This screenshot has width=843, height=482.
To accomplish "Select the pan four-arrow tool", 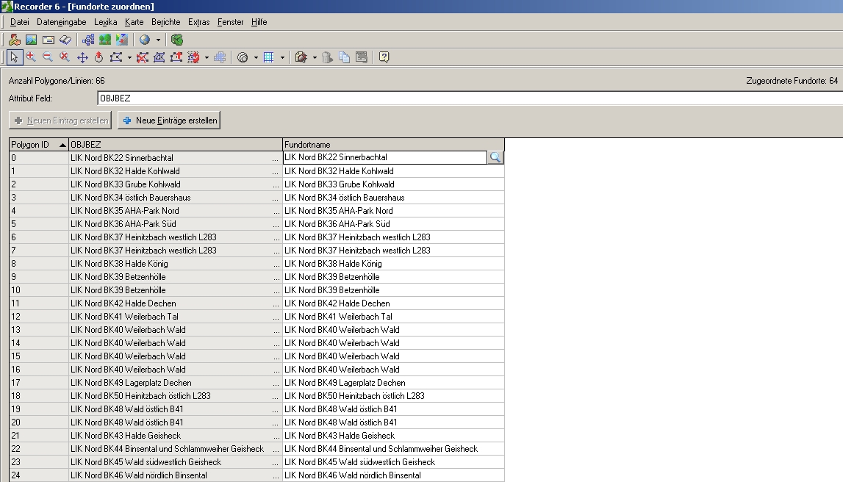I will [x=82, y=57].
